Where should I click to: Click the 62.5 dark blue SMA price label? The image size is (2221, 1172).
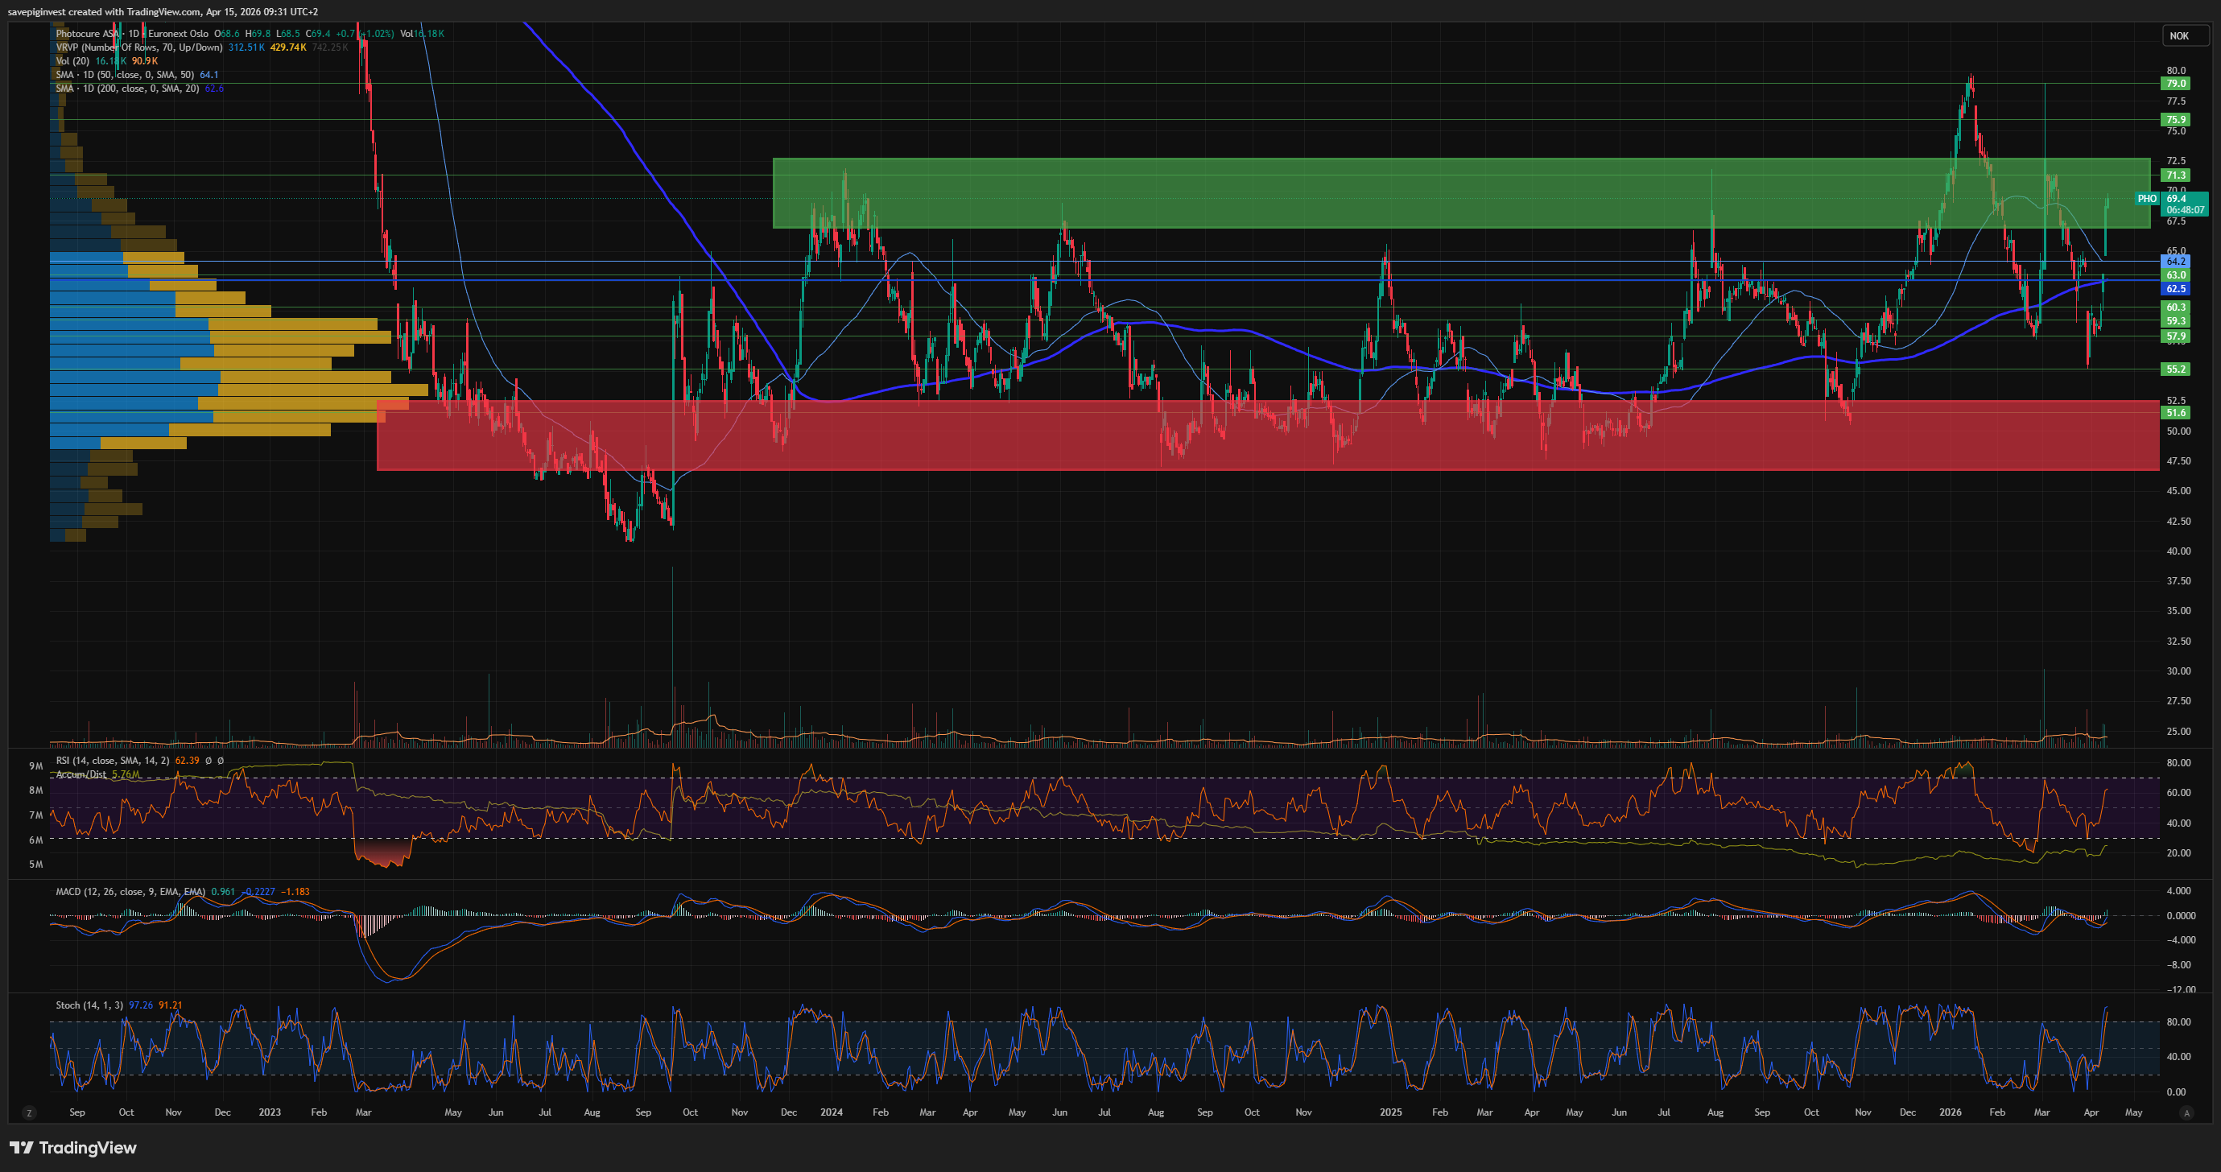[x=2176, y=289]
